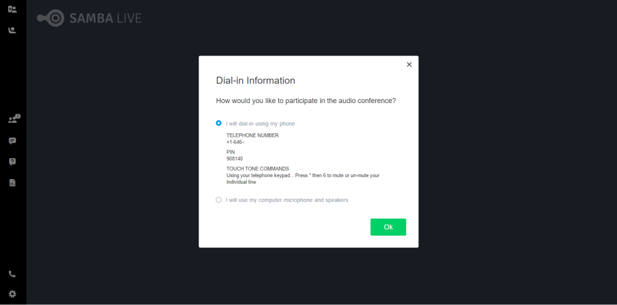Viewport: 617px width, 305px height.
Task: Open the polls chart document icon
Action: coord(12,183)
